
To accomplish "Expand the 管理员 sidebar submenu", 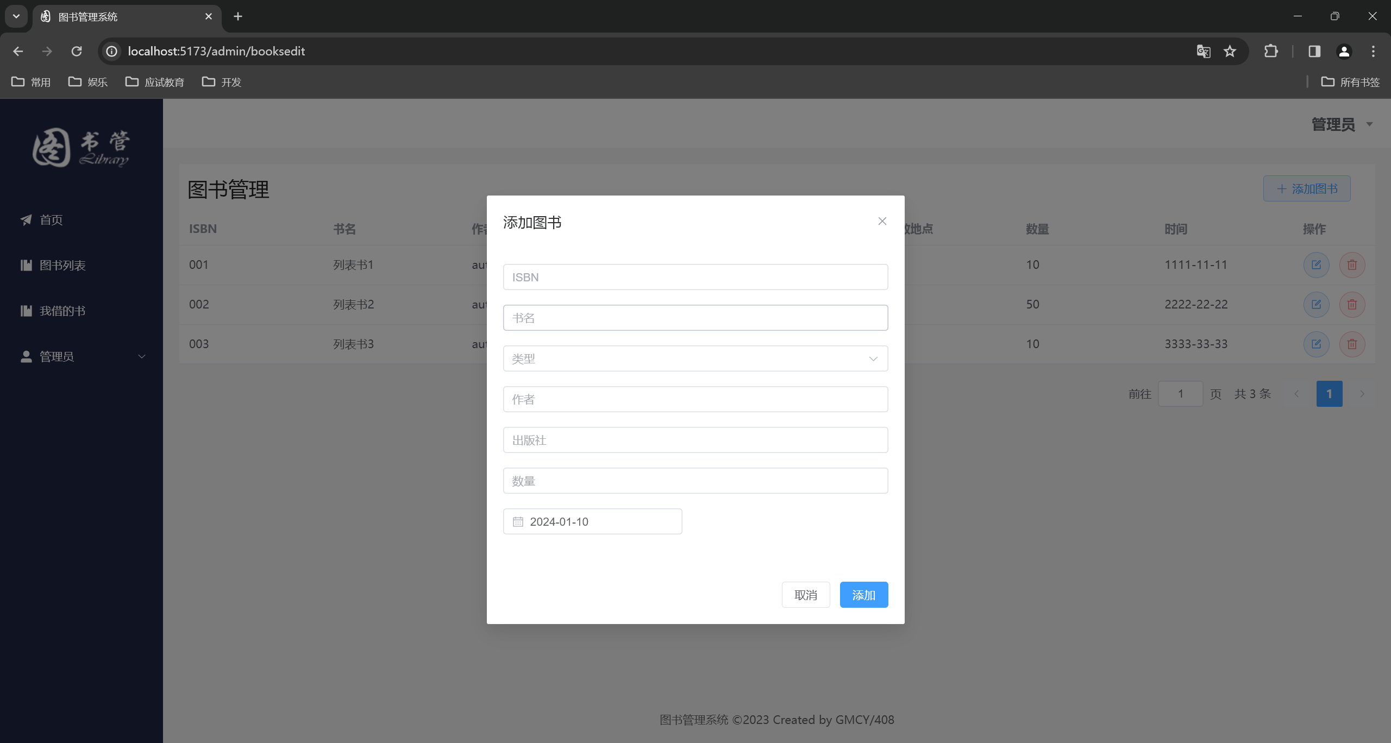I will tap(82, 356).
